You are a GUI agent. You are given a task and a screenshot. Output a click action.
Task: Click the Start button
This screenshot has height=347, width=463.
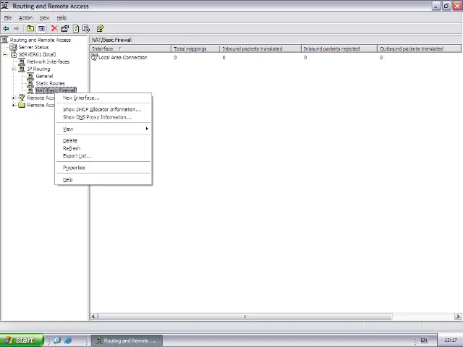coord(22,340)
